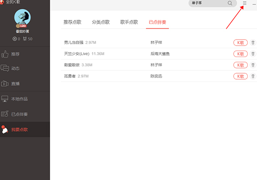
Task: Focus the search field containing 林子祥
Action: click(x=212, y=3)
